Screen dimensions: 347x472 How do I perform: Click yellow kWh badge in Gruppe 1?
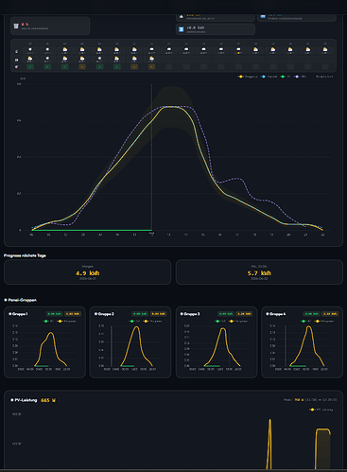(x=73, y=314)
